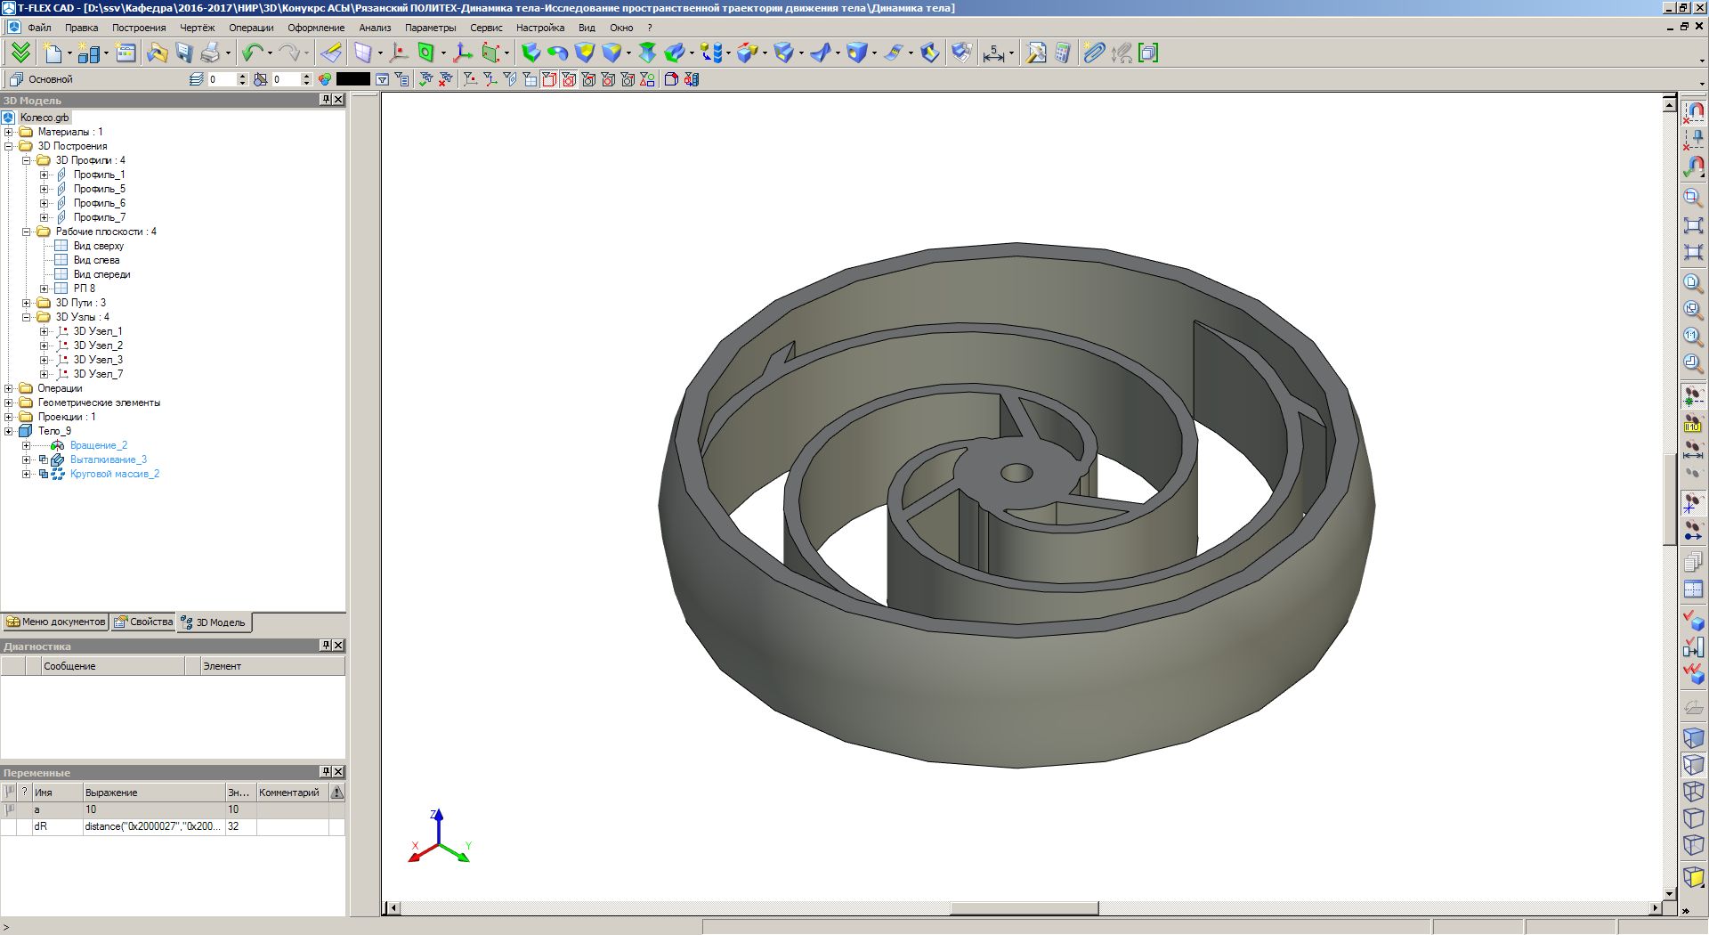1709x935 pixels.
Task: Open the Файл menu
Action: [39, 28]
